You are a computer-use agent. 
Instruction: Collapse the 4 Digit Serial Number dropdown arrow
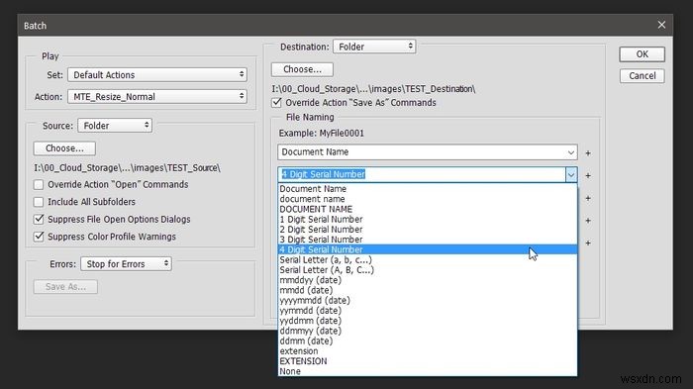pyautogui.click(x=571, y=174)
